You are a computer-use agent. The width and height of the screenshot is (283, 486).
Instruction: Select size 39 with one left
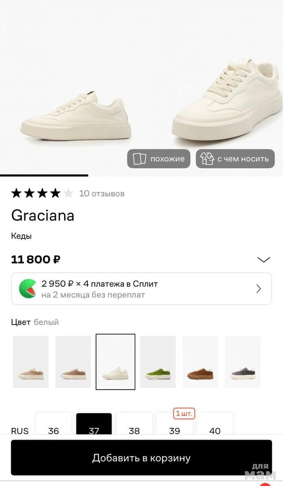coord(174,430)
